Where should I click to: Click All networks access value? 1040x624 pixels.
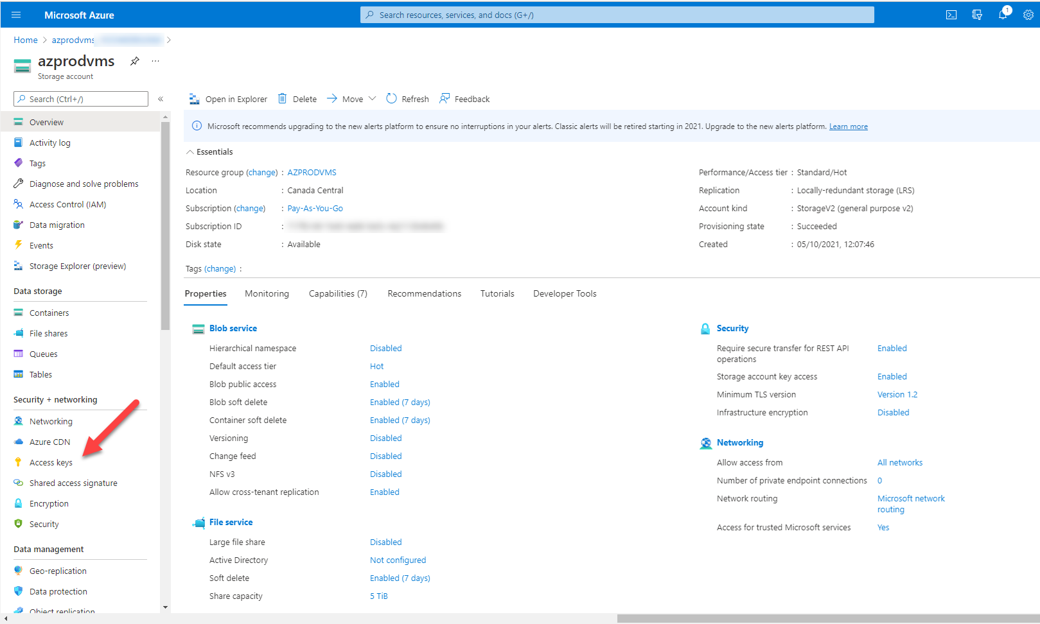pos(900,463)
